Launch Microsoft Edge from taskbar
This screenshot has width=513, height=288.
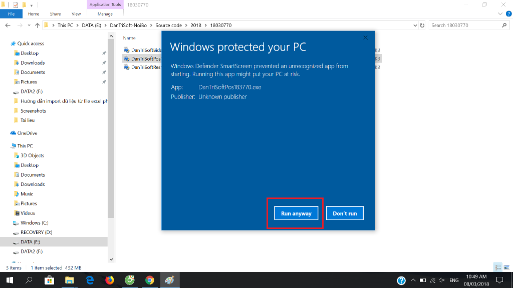pos(90,280)
